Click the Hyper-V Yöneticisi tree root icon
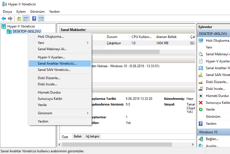The width and height of the screenshot is (230, 154). tap(4, 26)
